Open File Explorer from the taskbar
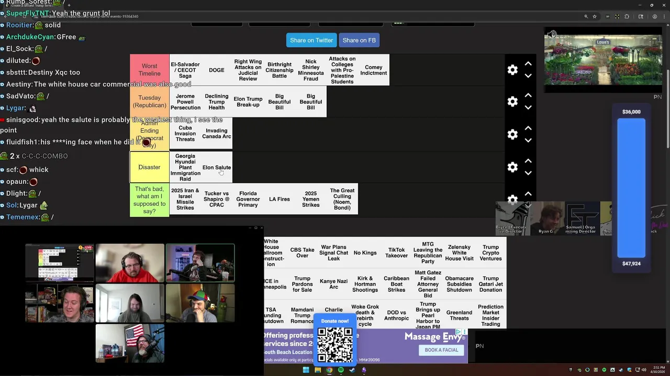Viewport: 670px width, 376px height. point(318,370)
